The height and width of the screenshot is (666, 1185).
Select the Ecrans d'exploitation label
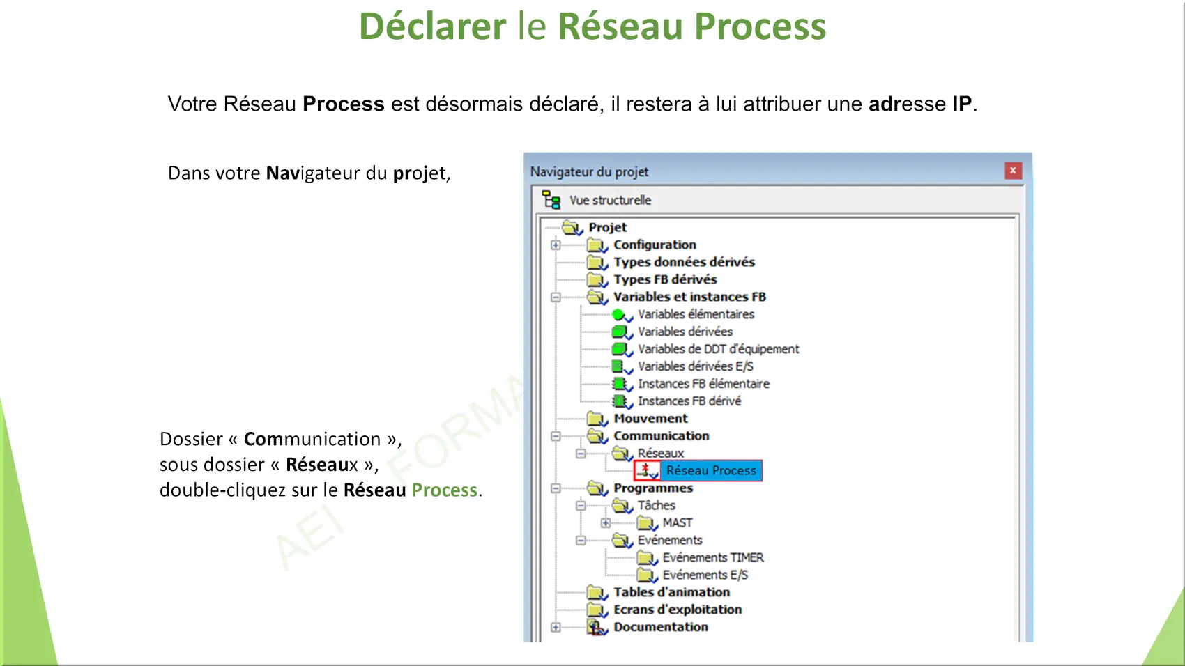678,610
